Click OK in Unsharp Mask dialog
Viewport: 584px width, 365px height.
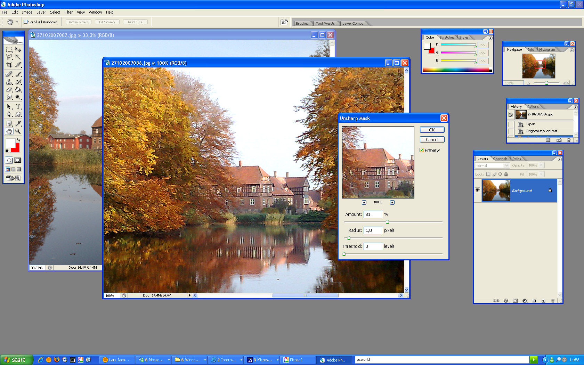pyautogui.click(x=432, y=130)
